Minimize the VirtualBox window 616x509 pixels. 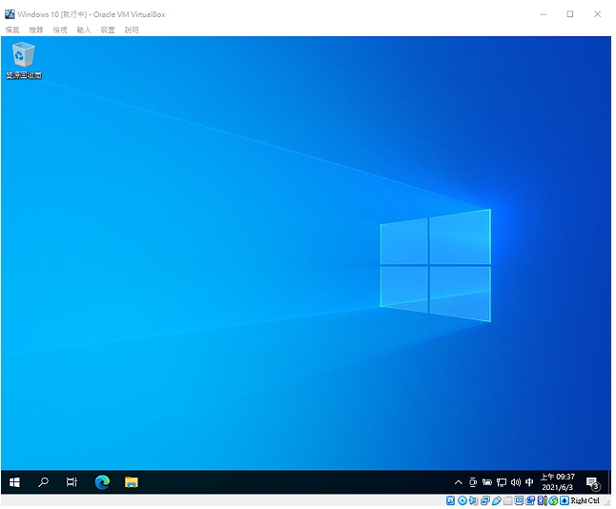point(544,14)
